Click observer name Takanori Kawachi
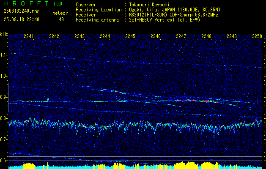The width and height of the screenshot is (266, 169). (148, 5)
